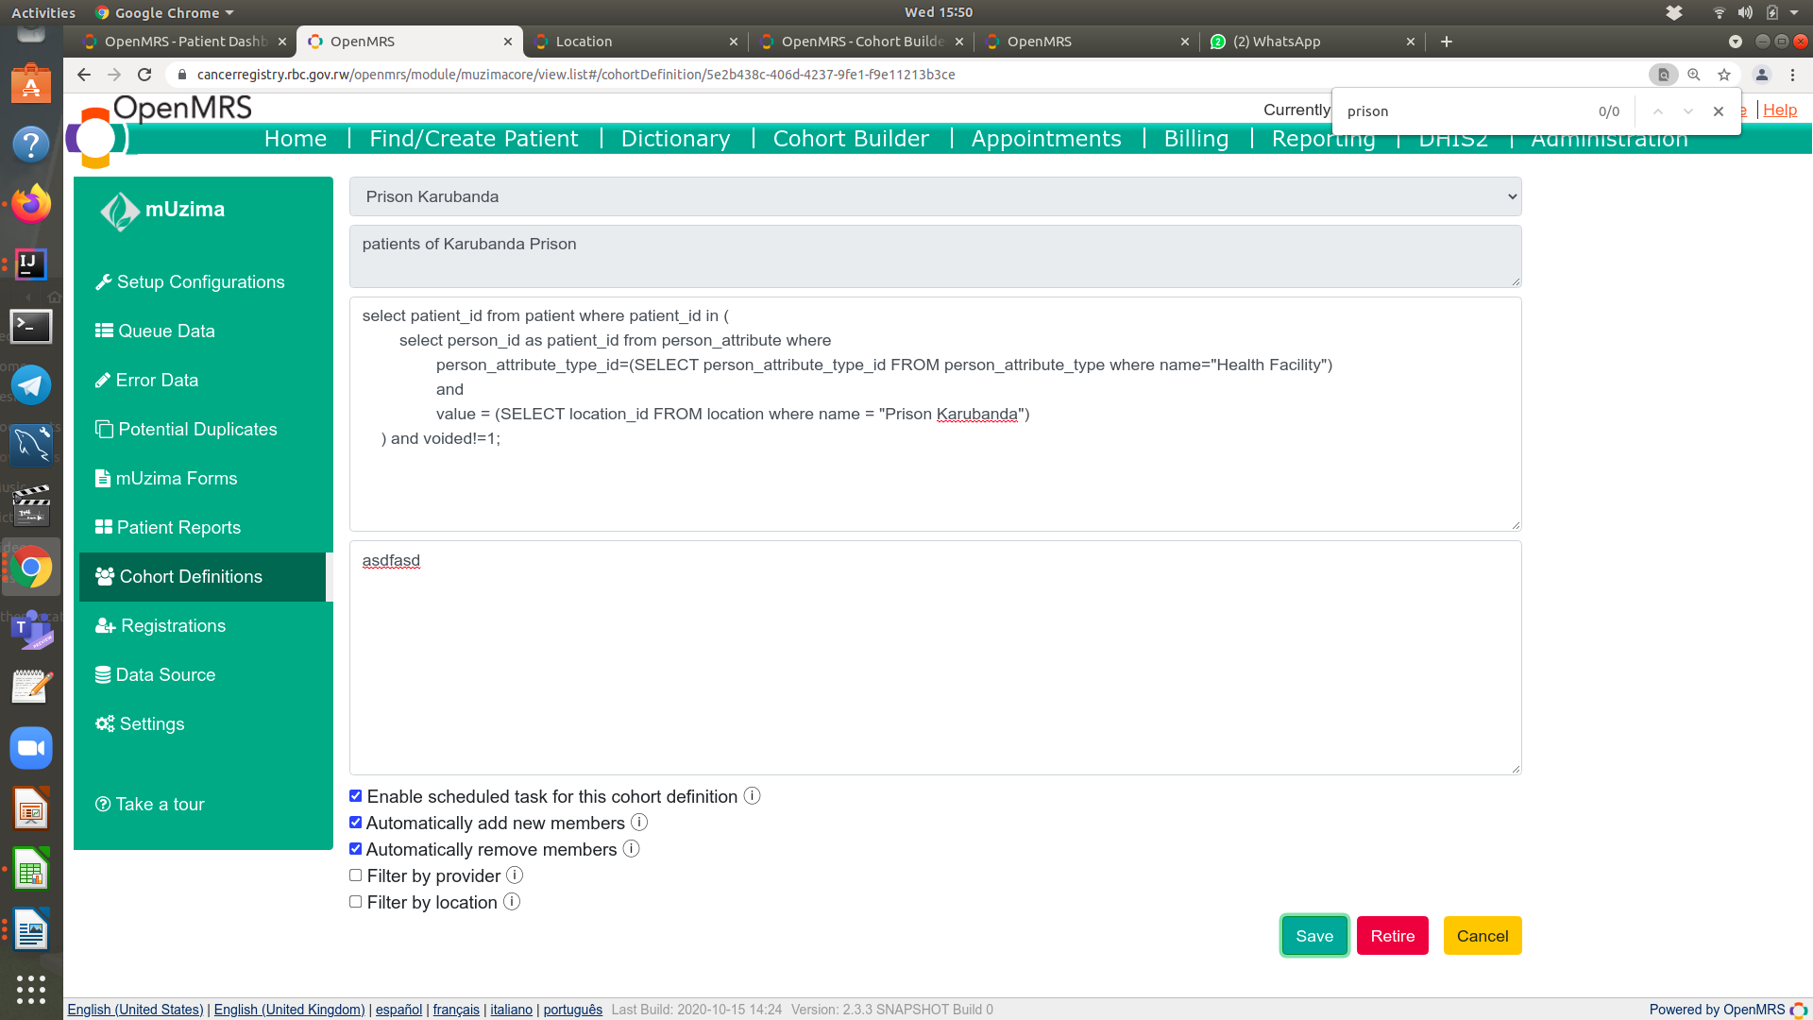The width and height of the screenshot is (1813, 1020).
Task: Open the Prison Karubanda cohort dropdown
Action: click(x=935, y=196)
